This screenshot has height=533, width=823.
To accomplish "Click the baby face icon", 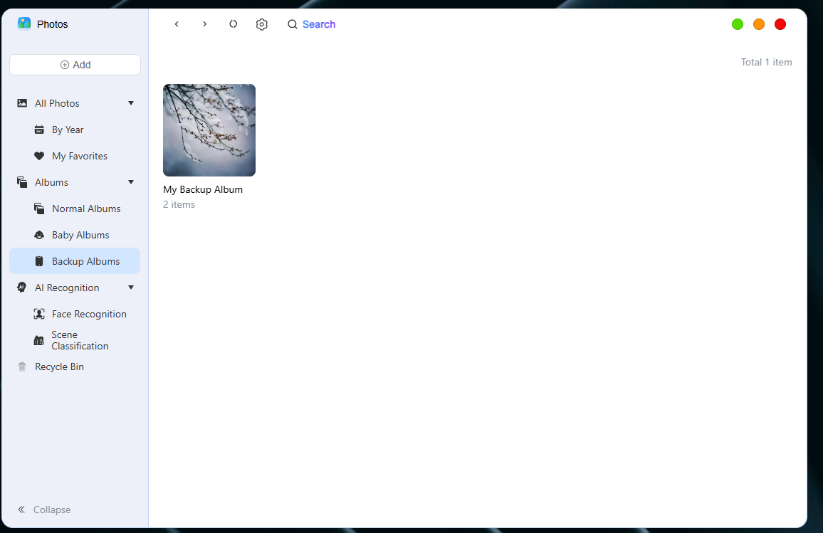I will click(x=39, y=235).
